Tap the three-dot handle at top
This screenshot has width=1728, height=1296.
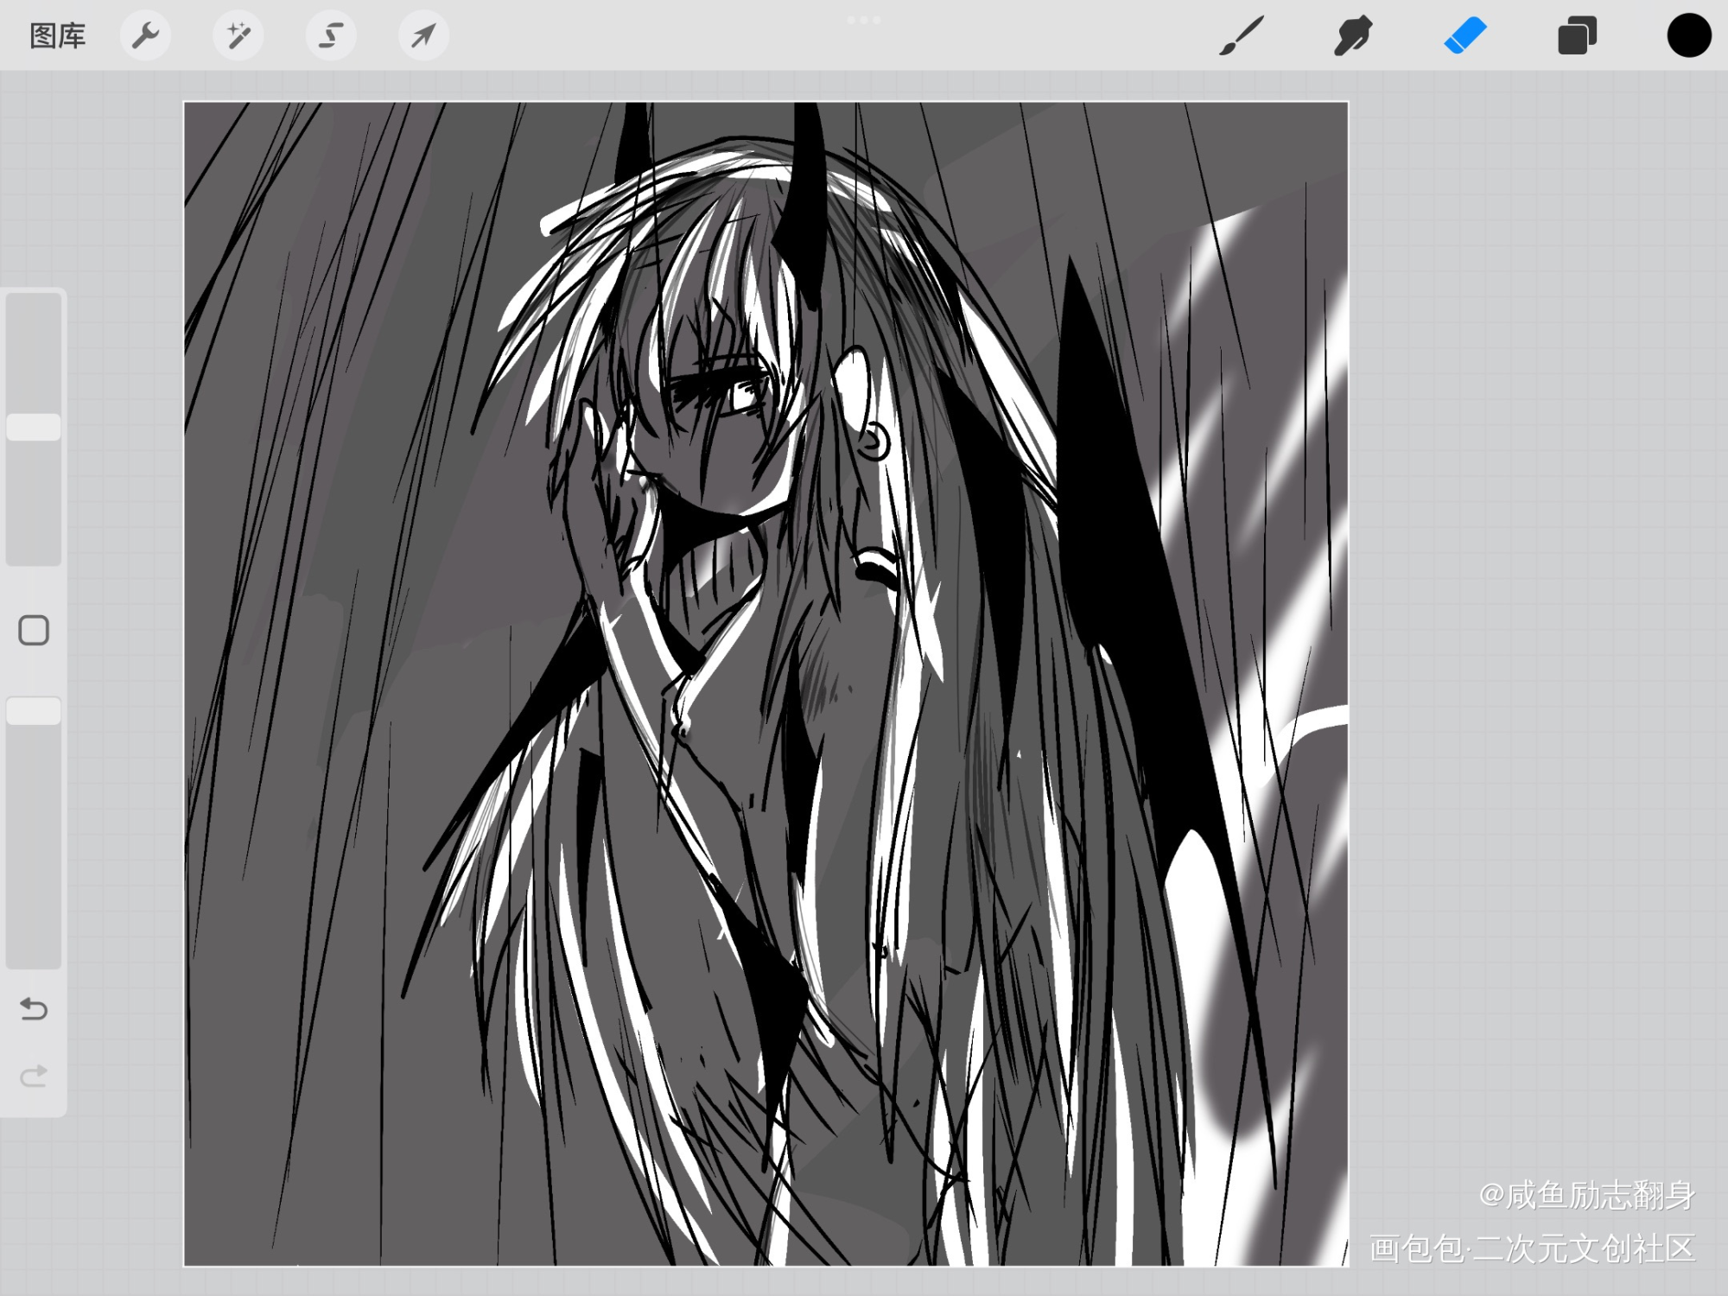pos(864,19)
